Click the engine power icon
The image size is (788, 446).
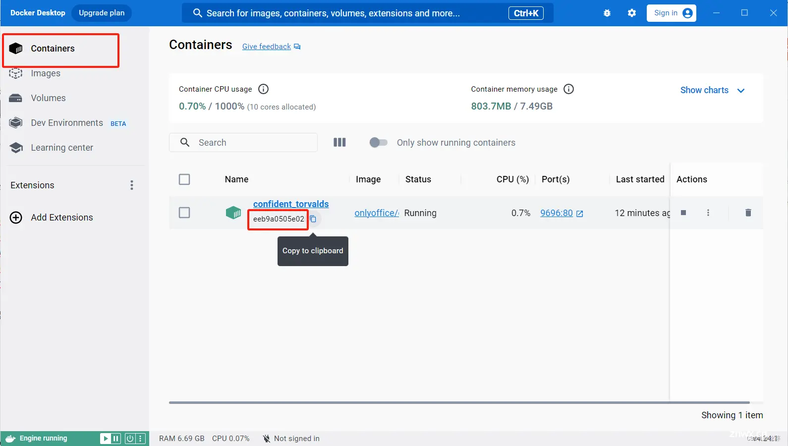tap(130, 439)
